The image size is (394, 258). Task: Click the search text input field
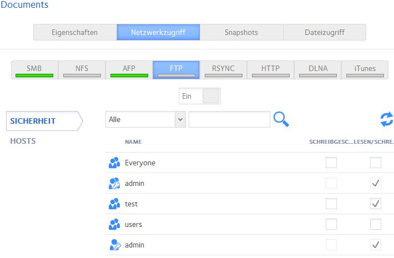(x=229, y=119)
